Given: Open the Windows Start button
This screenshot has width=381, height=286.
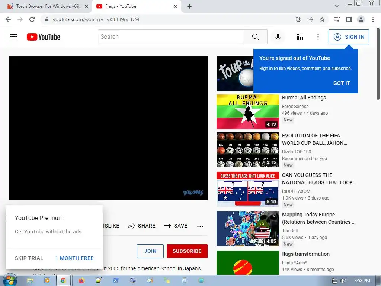Looking at the screenshot, I should point(9,280).
